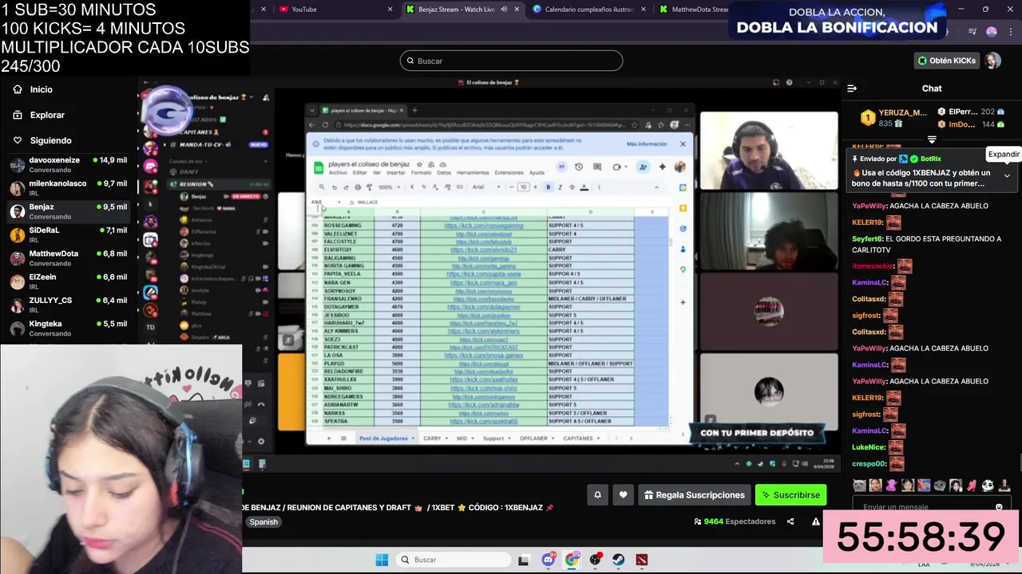Screen dimensions: 1022x574
Task: Open ZULLYY_CS channel in sidebar
Action: click(67, 305)
